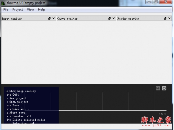Click the Input monitor title bar
The image size is (174, 130).
point(29,18)
